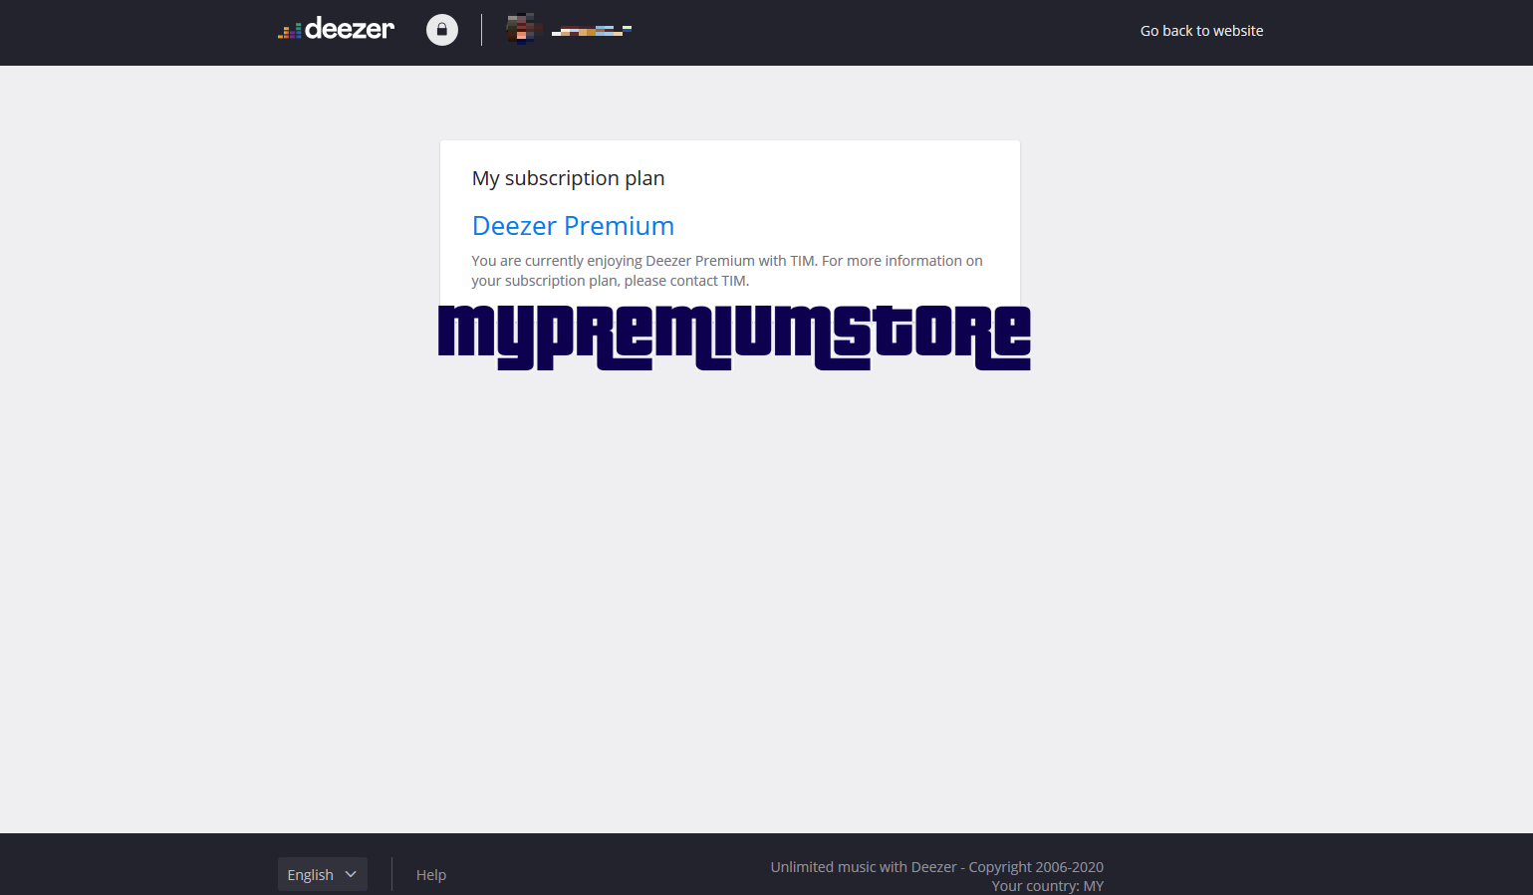Viewport: 1533px width, 895px height.
Task: Click the blurred account username
Action: click(x=592, y=31)
